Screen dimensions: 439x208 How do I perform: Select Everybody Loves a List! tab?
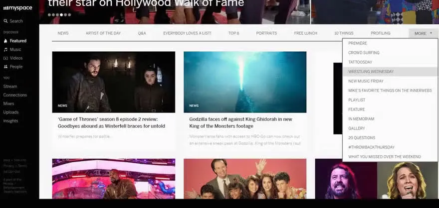pyautogui.click(x=187, y=33)
